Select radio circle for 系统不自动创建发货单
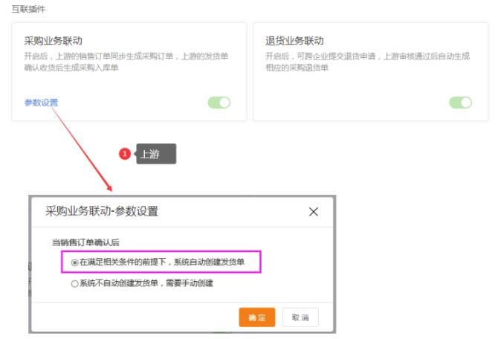Viewport: 498px width, 339px height. pyautogui.click(x=74, y=283)
